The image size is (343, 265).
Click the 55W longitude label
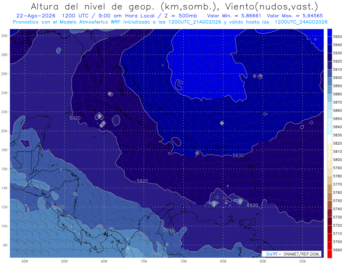pyautogui.click(x=302, y=261)
